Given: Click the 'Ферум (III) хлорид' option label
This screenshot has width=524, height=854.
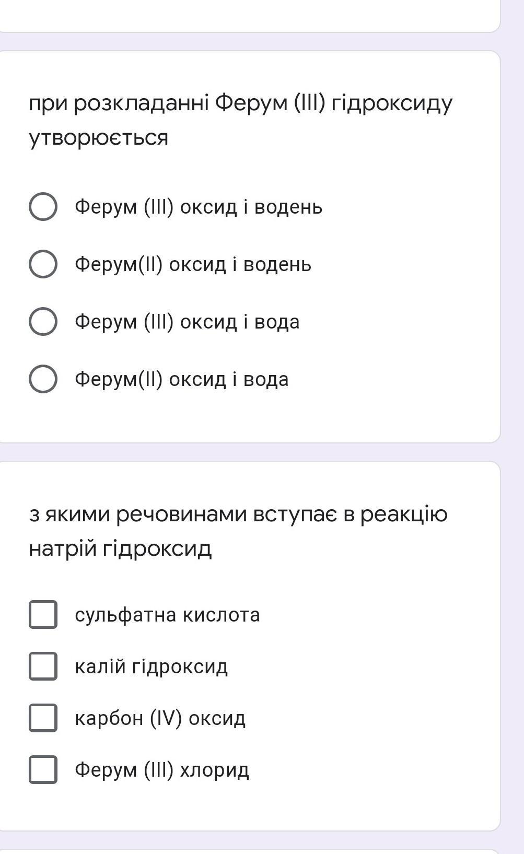Looking at the screenshot, I should (x=161, y=770).
